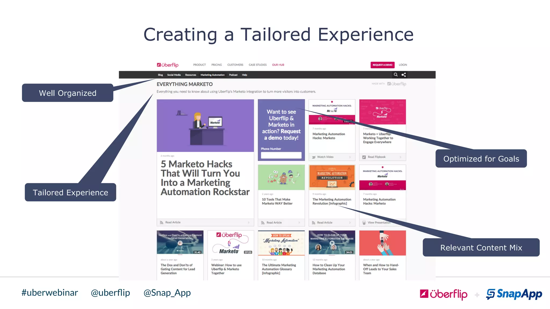Click the Made With Uberflip badge

click(389, 84)
